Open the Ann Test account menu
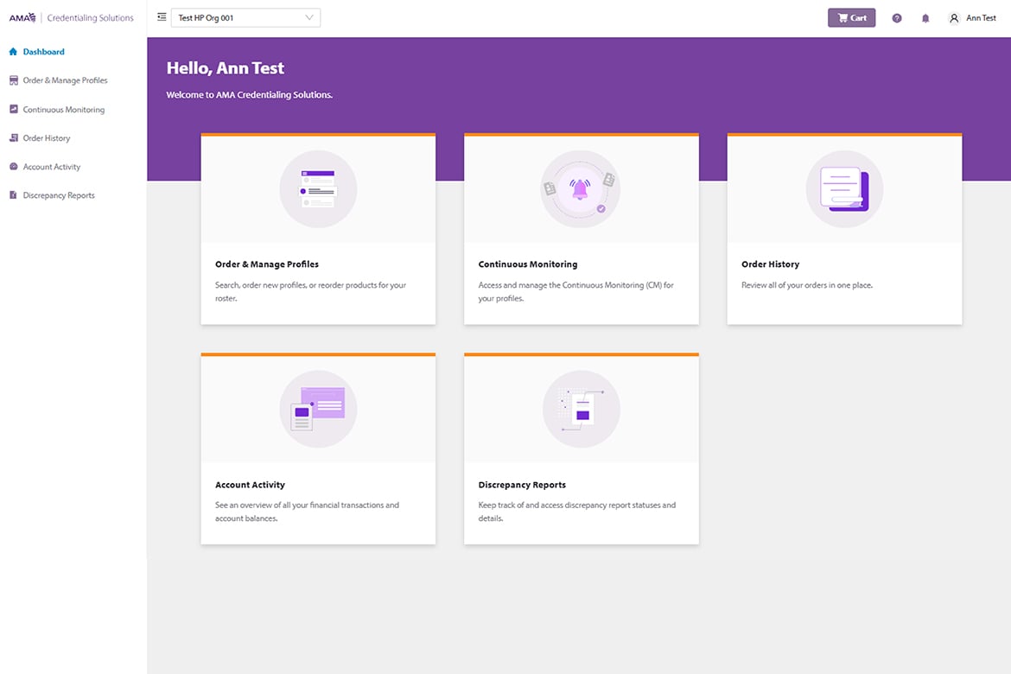Viewport: 1011px width, 674px height. [971, 17]
